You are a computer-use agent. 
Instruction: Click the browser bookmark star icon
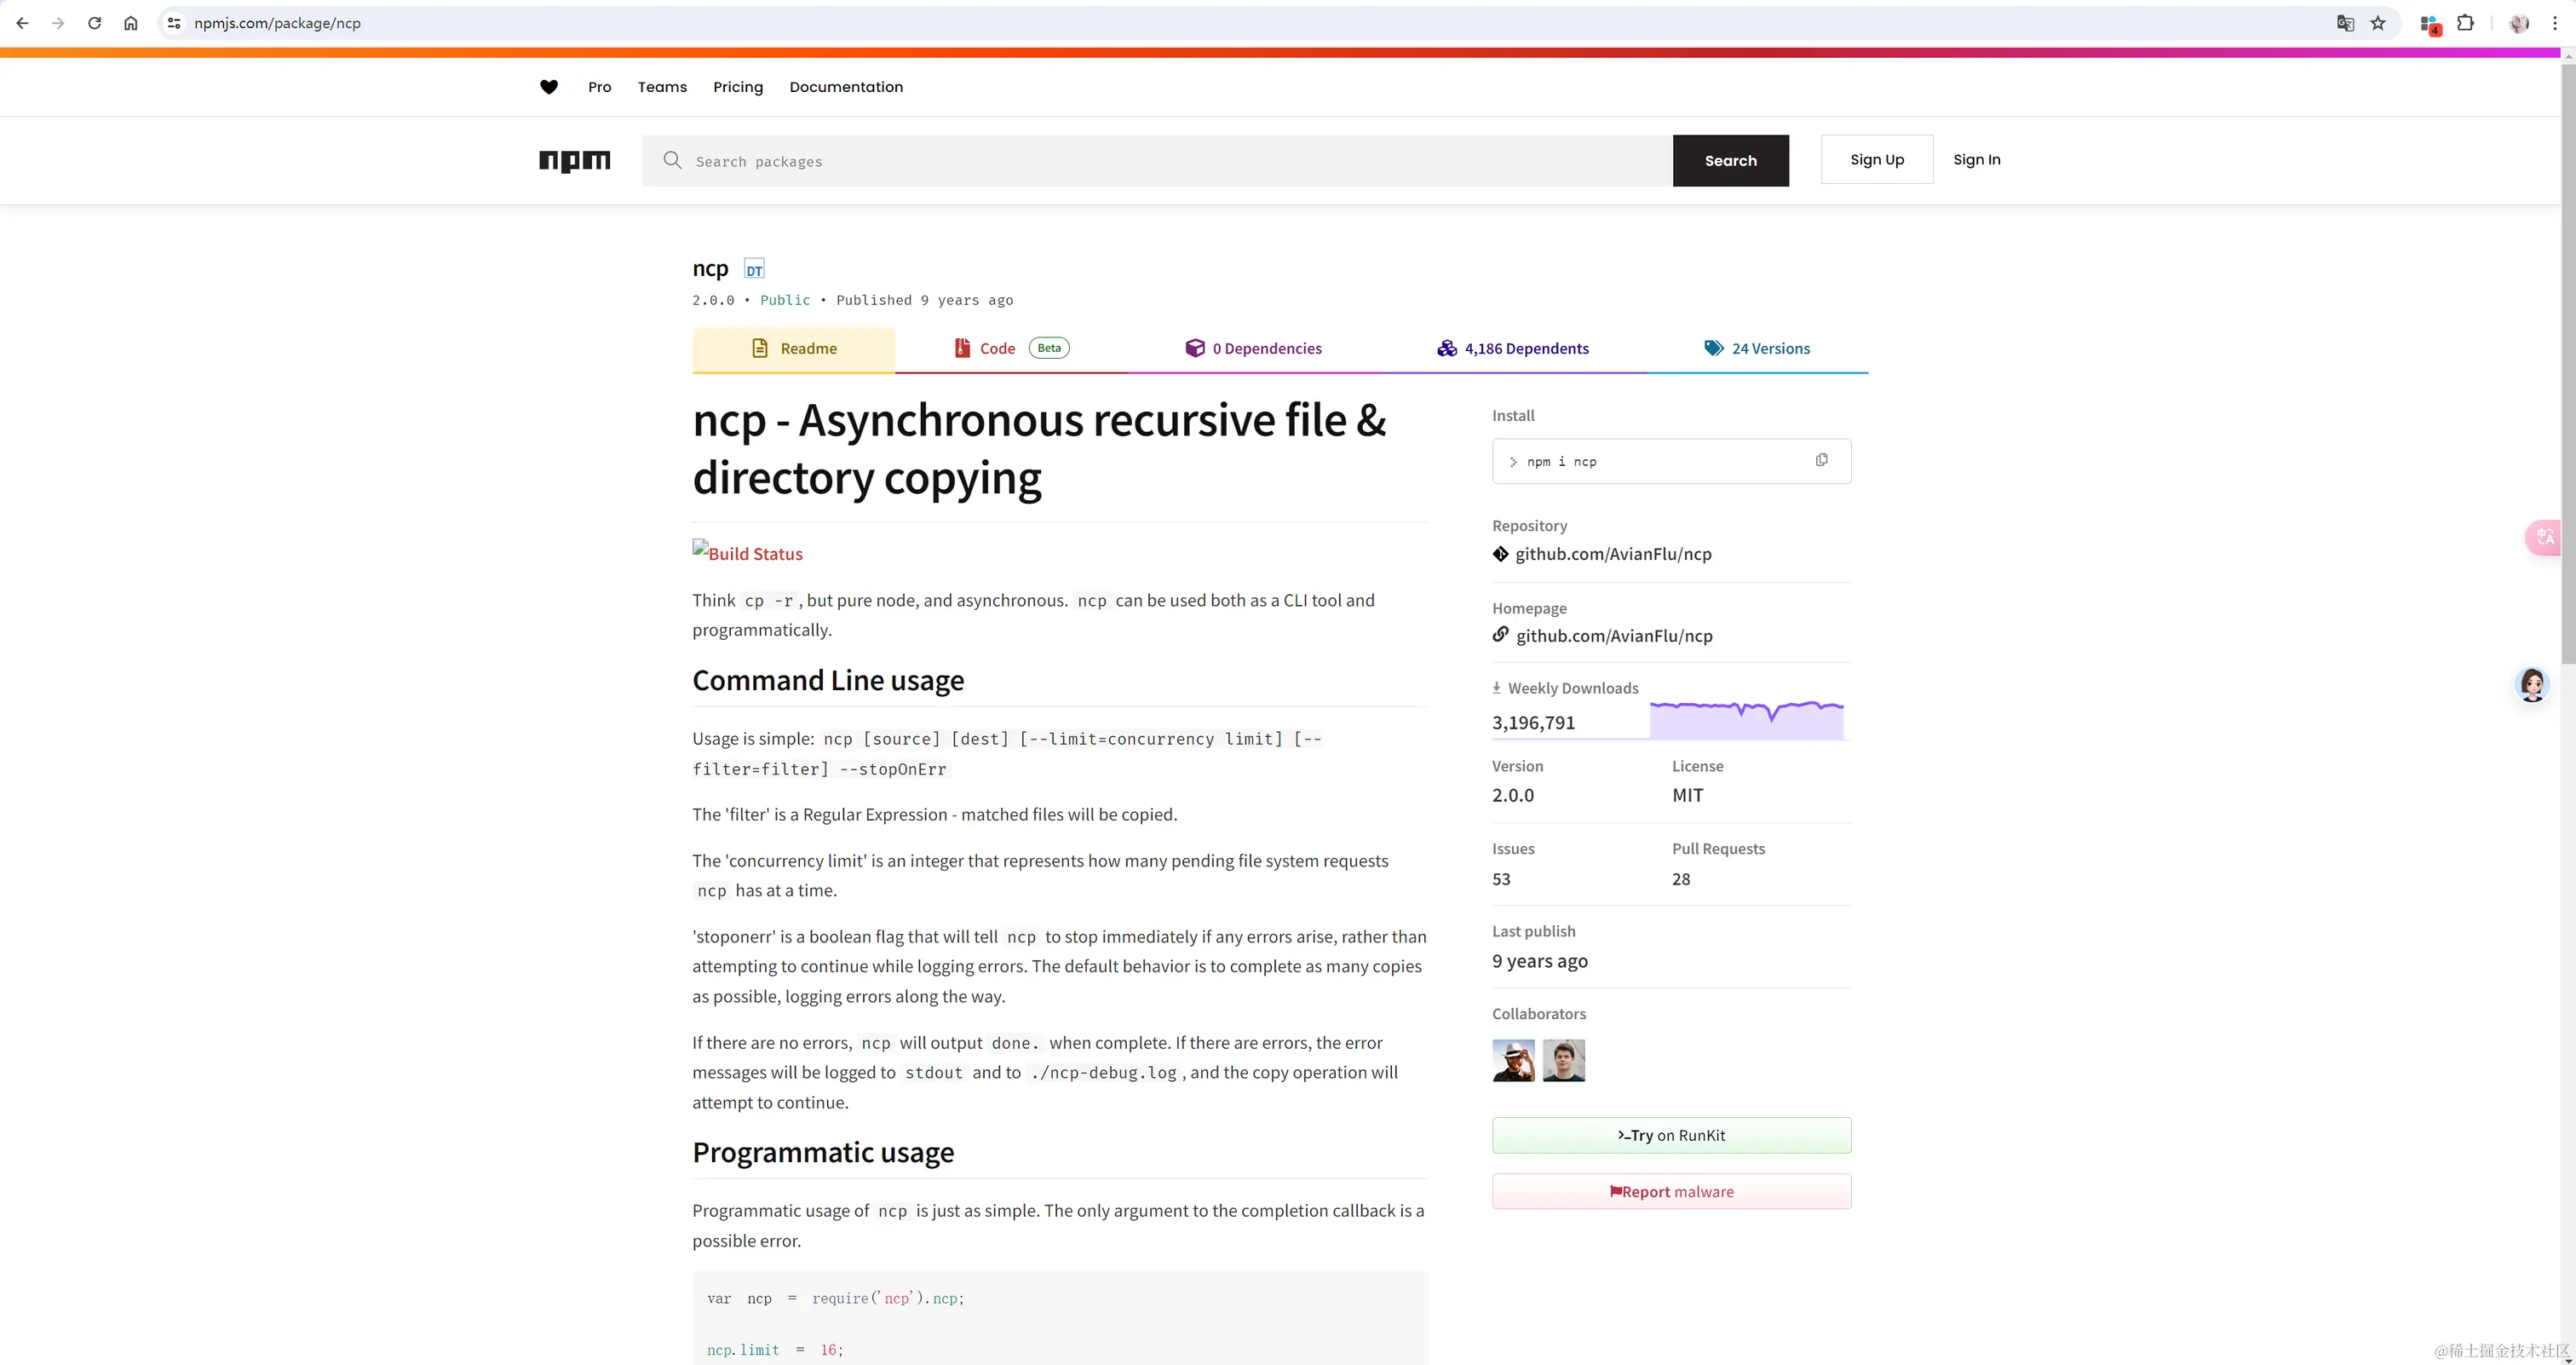click(2378, 23)
